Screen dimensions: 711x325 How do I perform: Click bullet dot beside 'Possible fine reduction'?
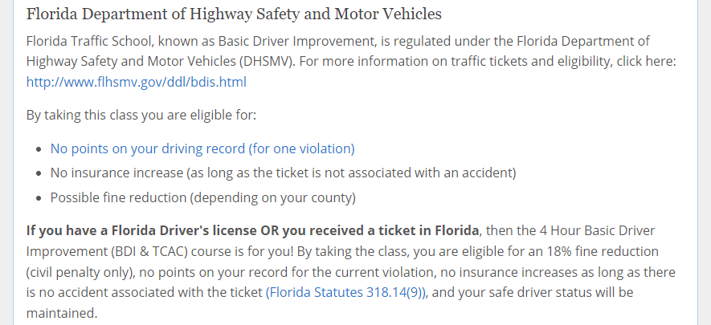(x=40, y=198)
